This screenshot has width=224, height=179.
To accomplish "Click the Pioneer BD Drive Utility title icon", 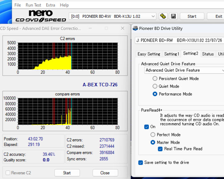I will (135, 28).
